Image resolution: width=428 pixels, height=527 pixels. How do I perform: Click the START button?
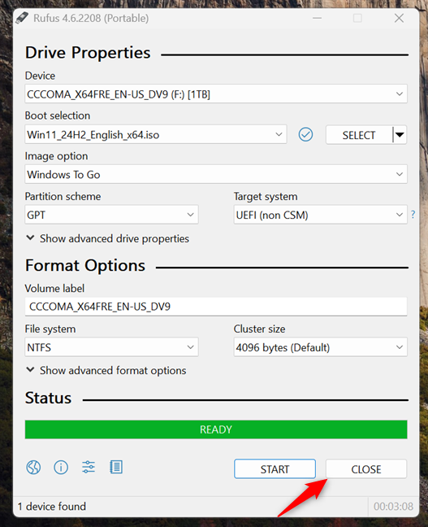[x=275, y=469]
